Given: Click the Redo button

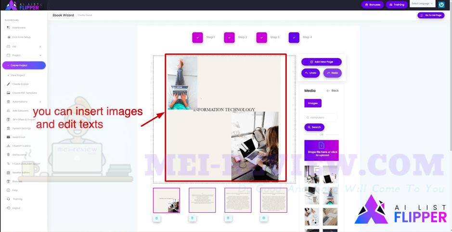Looking at the screenshot, I should [332, 73].
